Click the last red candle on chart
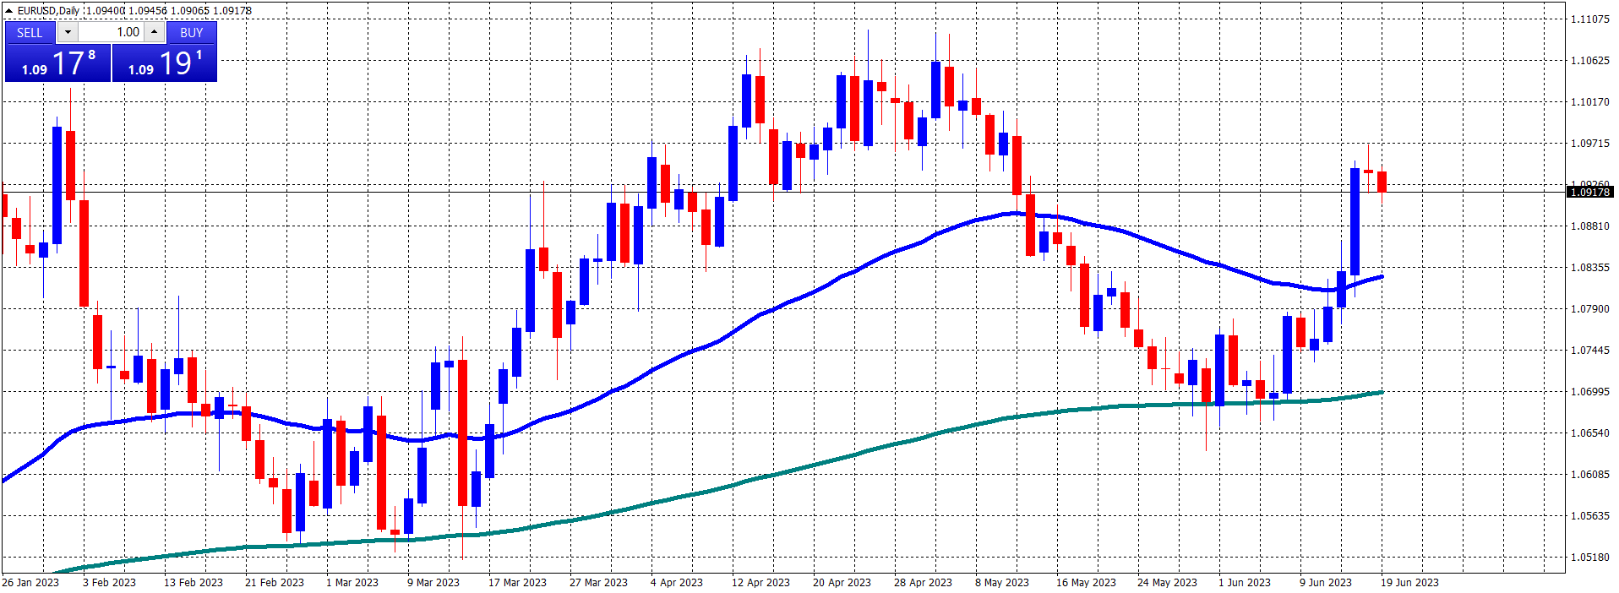 coord(1382,182)
